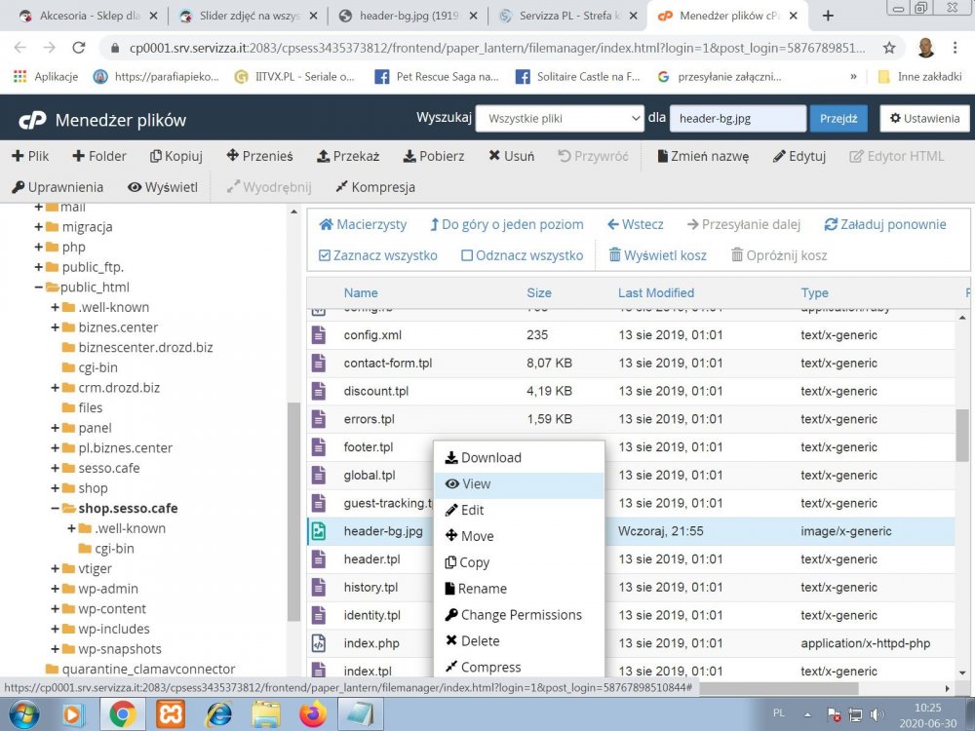
Task: Choose Edit in the context menu
Action: tap(519, 510)
